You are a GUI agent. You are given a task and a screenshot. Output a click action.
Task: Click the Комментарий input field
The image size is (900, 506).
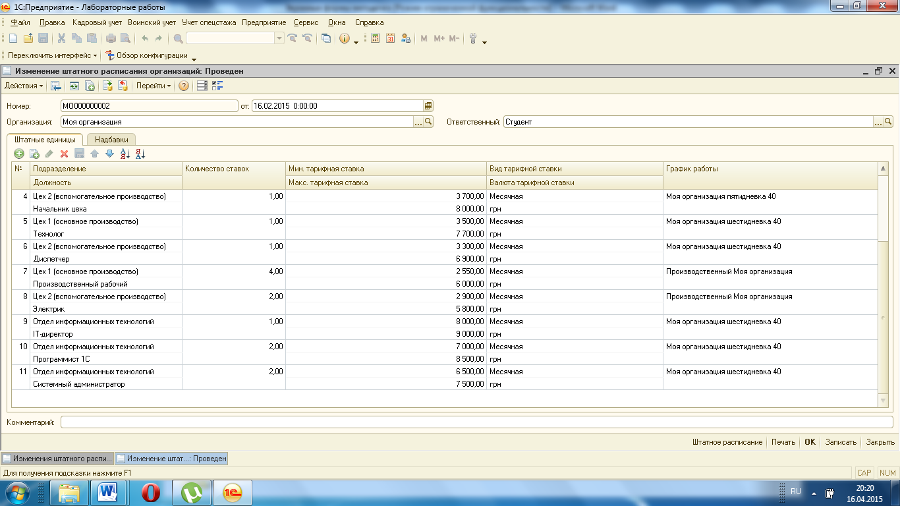(477, 422)
